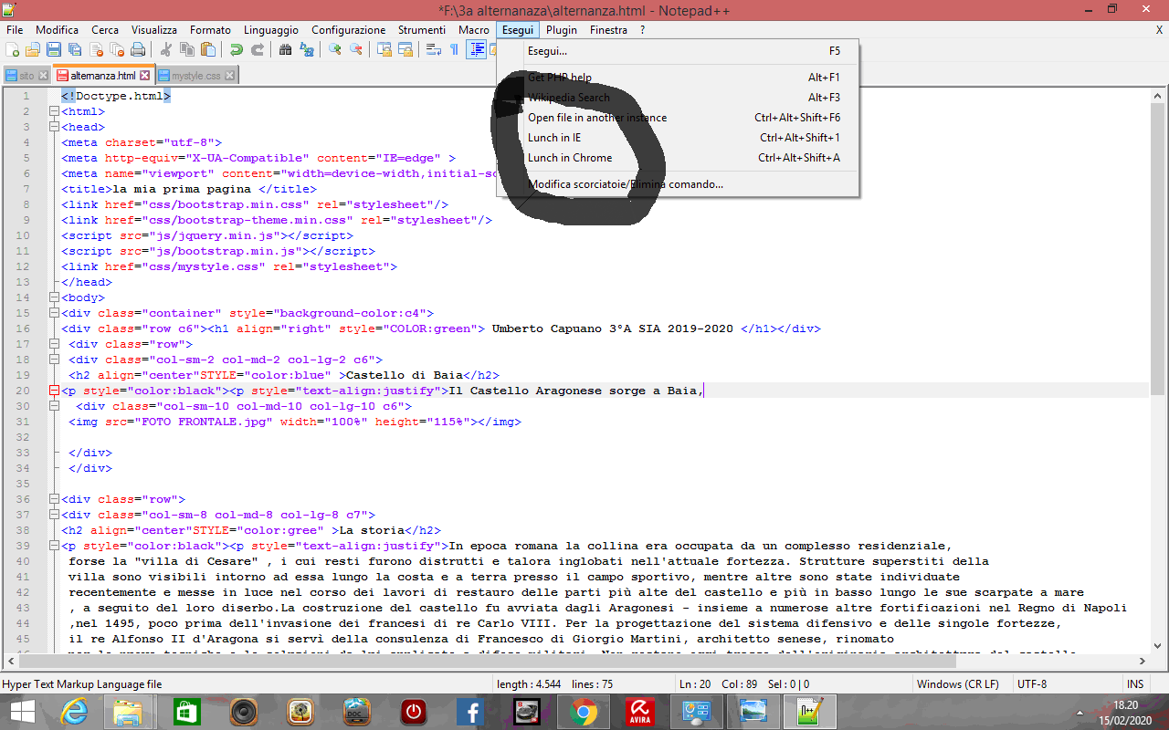Collapse the paragraph fold on line 39
1169x730 pixels.
tap(53, 546)
